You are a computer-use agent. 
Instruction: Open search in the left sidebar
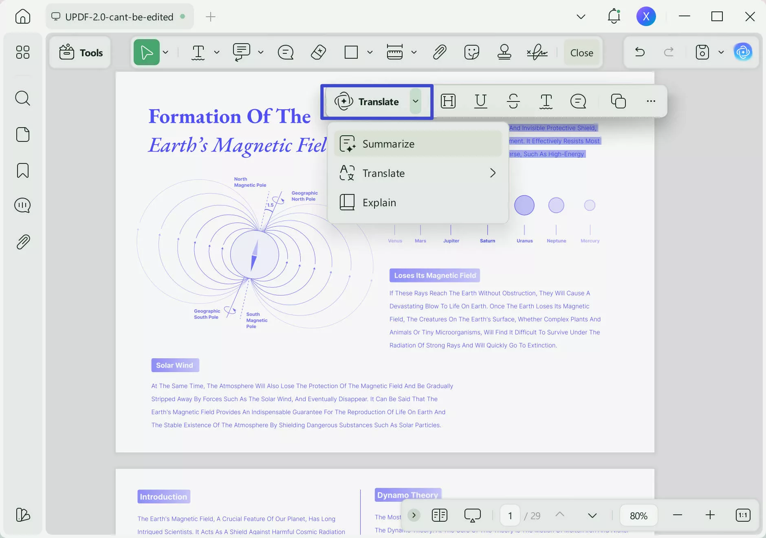(23, 98)
